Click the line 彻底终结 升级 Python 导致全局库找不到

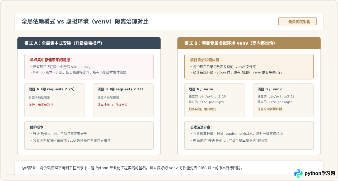click(x=229, y=141)
